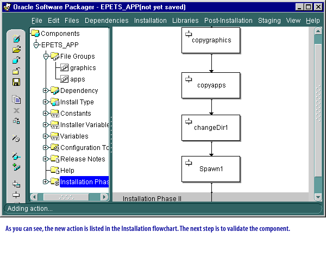Select the copygraphics action box
The height and width of the screenshot is (263, 326).
[x=211, y=40]
